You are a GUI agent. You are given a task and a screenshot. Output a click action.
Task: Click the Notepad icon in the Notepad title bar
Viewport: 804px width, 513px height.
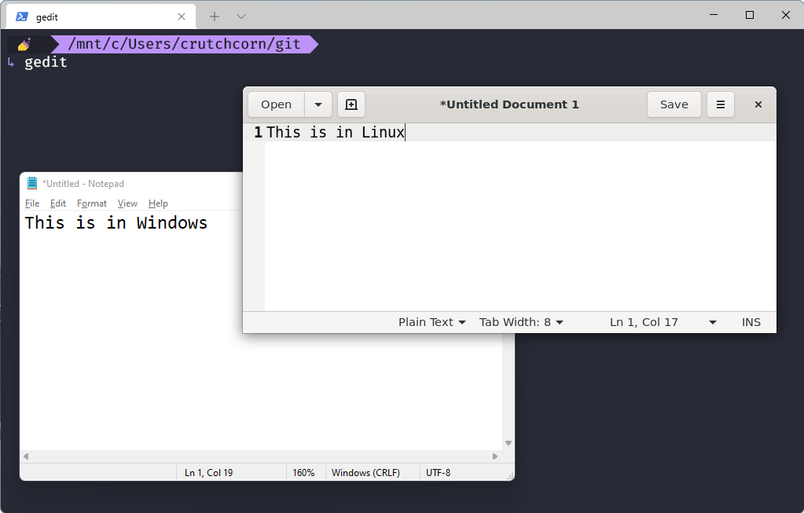point(31,183)
